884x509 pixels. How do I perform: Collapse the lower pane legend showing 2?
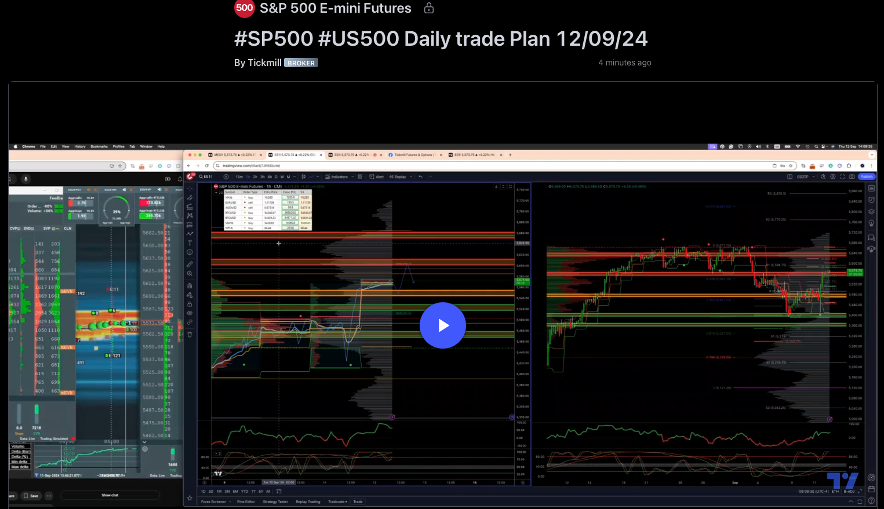click(217, 453)
